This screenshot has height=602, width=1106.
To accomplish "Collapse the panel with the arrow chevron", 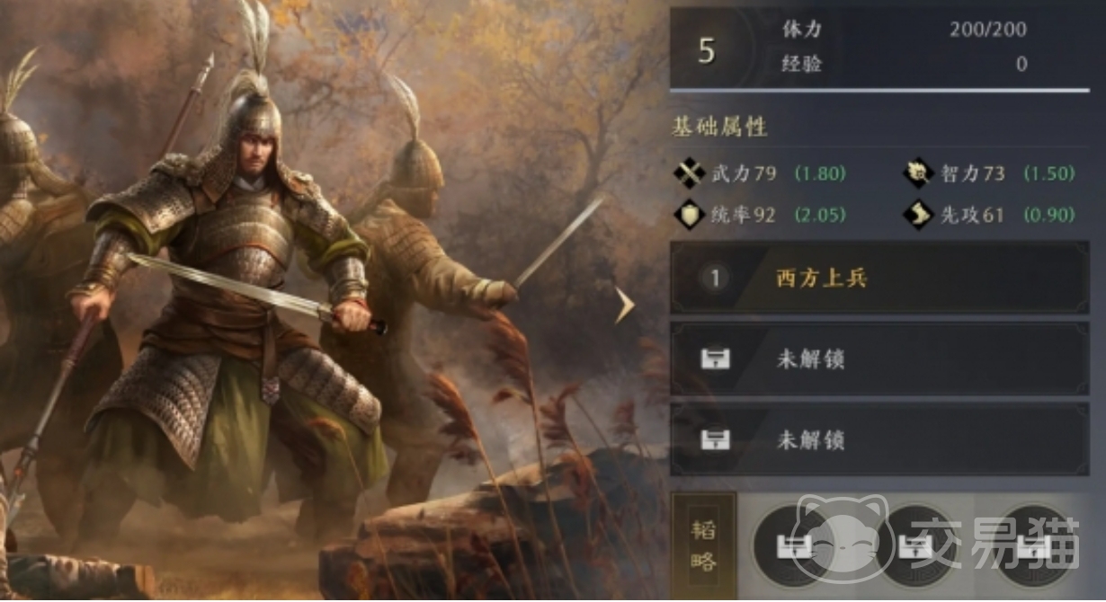I will coord(624,305).
